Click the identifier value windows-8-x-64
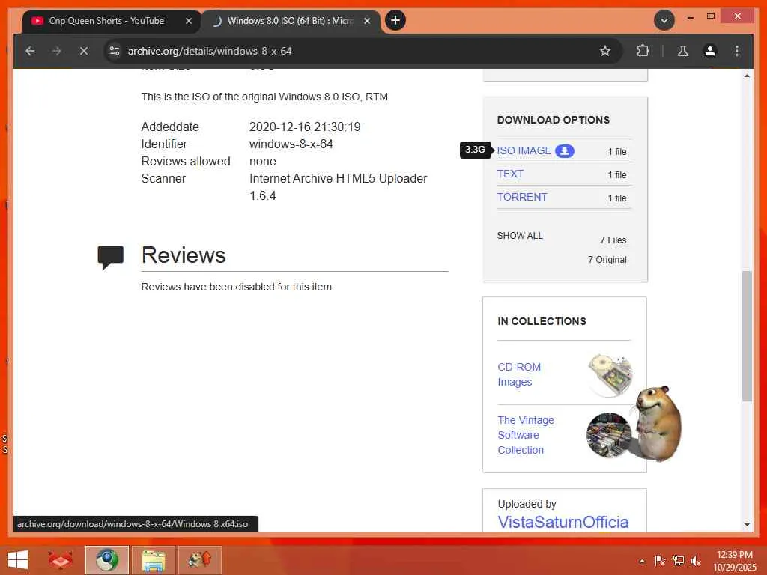The width and height of the screenshot is (767, 575). 291,144
